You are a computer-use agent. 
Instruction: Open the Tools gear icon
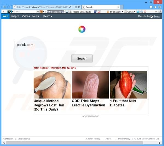coord(160,7)
